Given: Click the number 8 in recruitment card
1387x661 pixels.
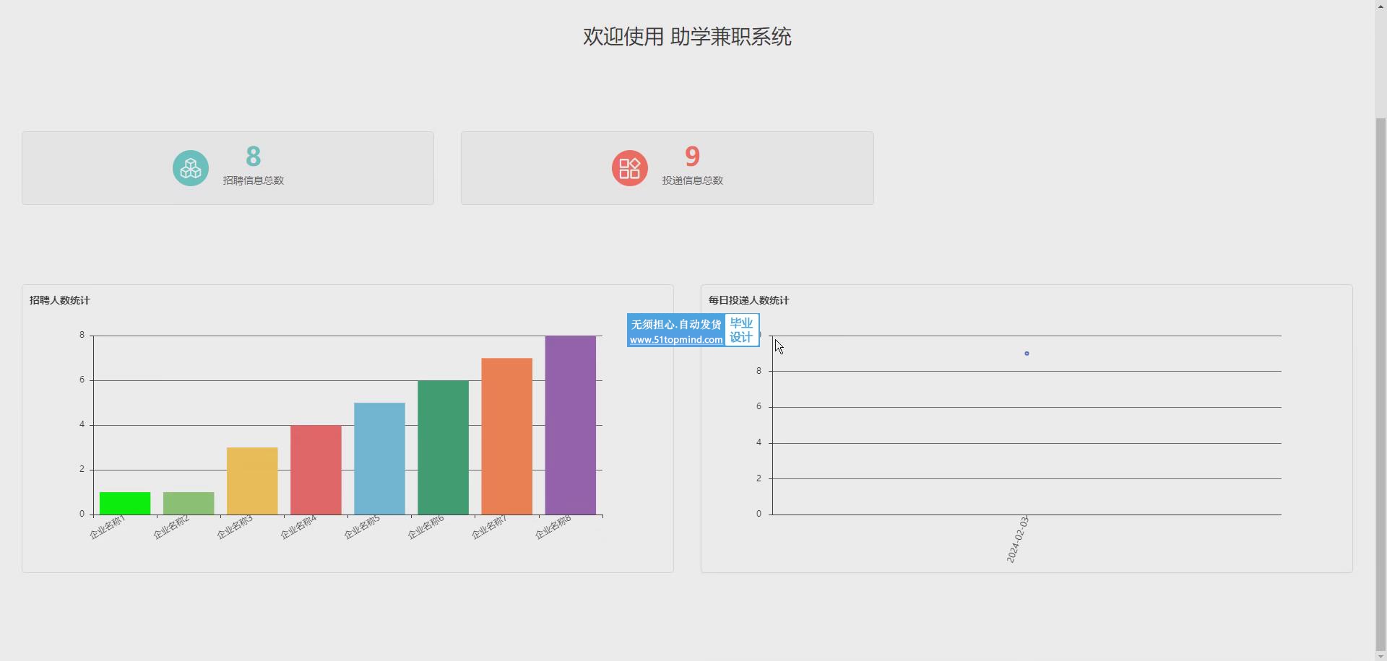Looking at the screenshot, I should click(253, 157).
